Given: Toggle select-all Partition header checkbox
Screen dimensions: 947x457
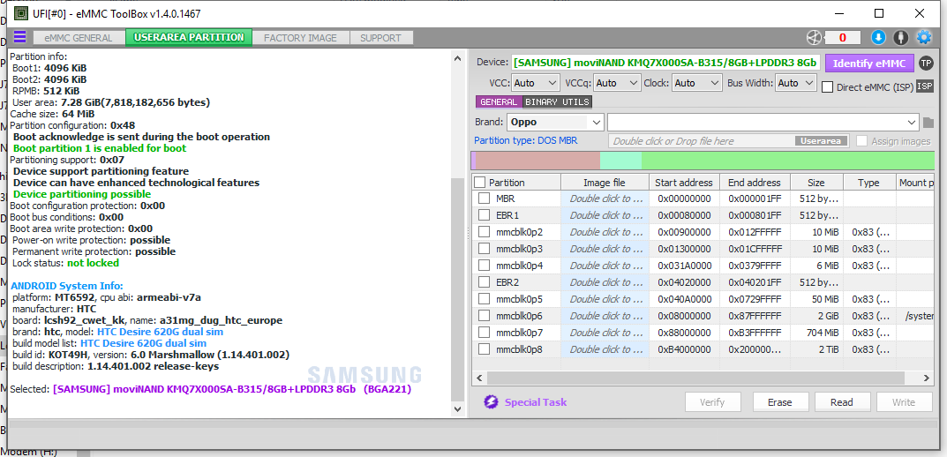Looking at the screenshot, I should click(x=479, y=183).
